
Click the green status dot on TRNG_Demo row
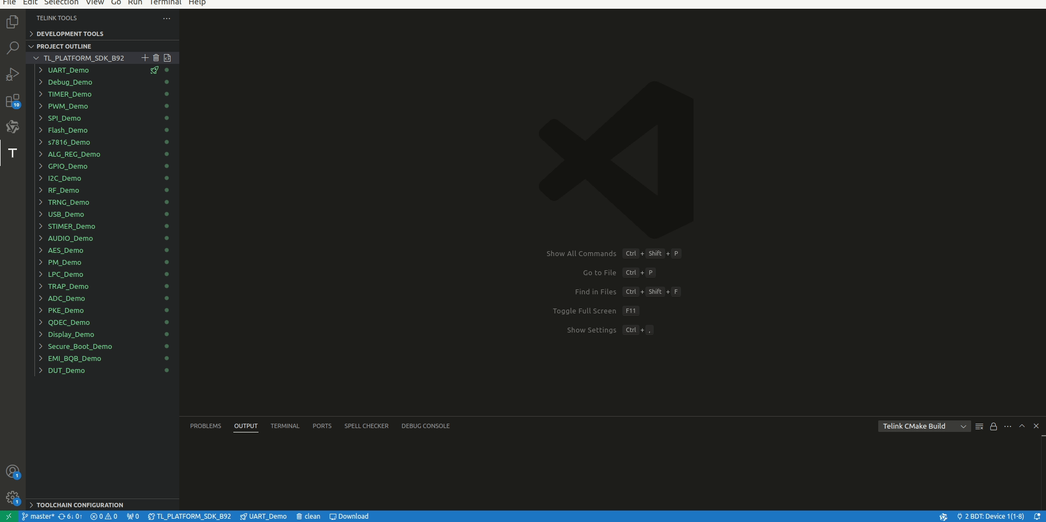(167, 202)
